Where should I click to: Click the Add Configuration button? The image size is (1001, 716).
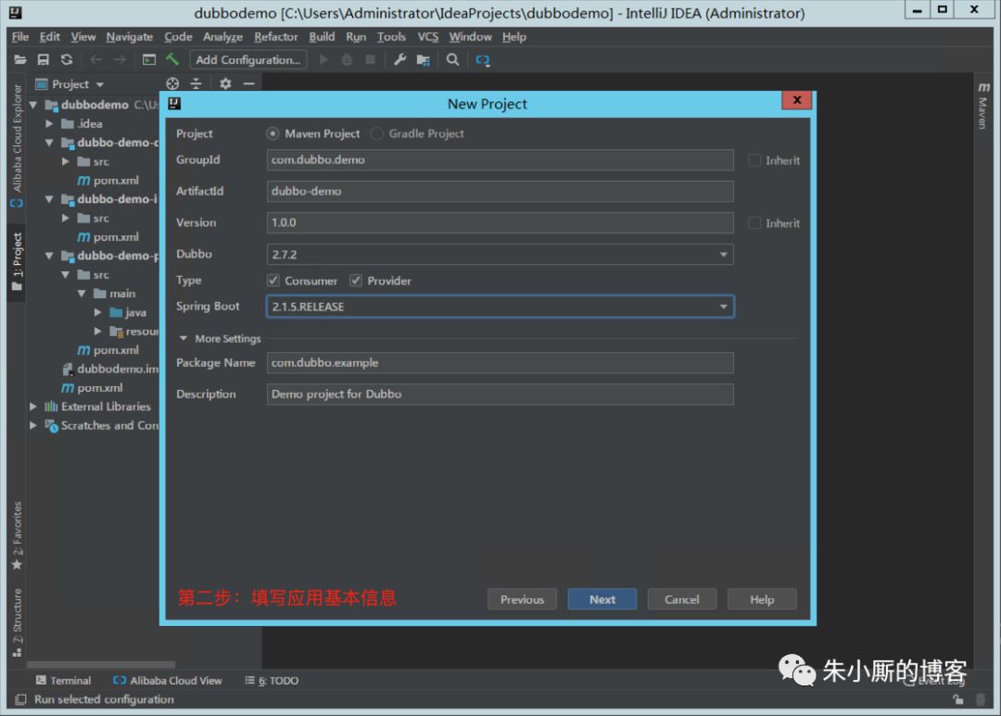coord(247,59)
